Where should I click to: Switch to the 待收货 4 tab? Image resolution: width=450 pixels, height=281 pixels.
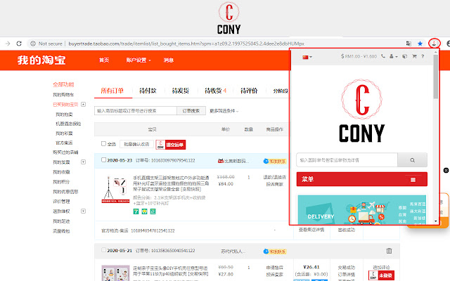[x=216, y=91]
